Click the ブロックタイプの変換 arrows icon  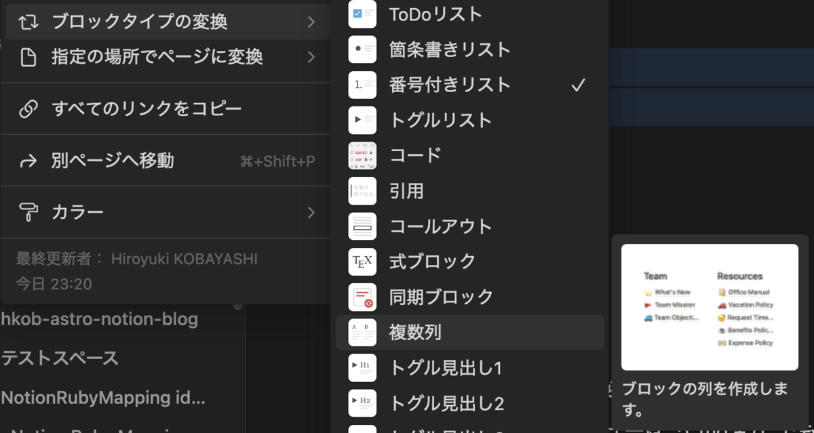28,22
